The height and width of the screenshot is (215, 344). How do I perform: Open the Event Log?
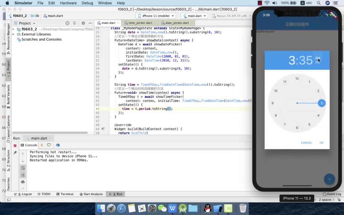pos(332,194)
